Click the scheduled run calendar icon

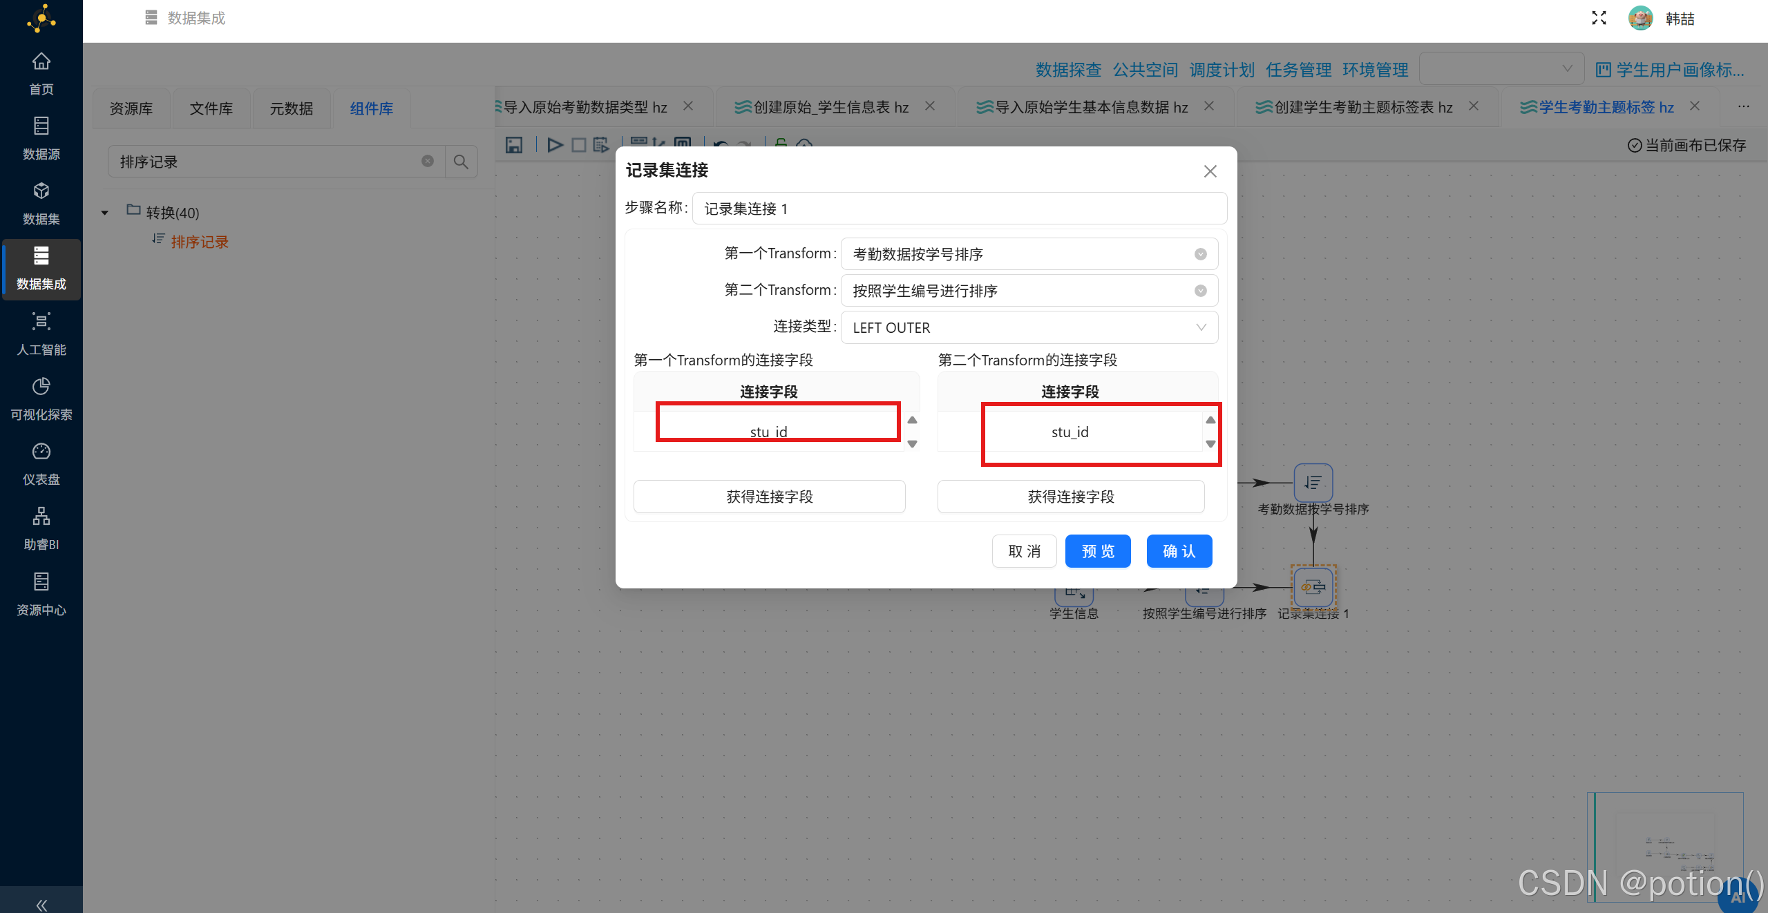(x=601, y=145)
